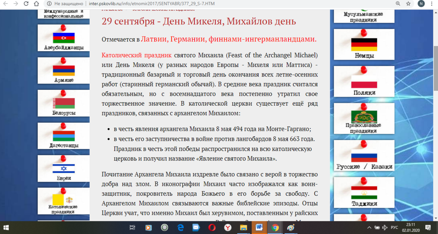Open the Windows notification center
This screenshot has width=438, height=234.
click(428, 228)
